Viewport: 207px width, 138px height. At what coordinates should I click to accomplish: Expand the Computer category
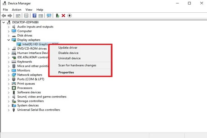click(x=8, y=31)
